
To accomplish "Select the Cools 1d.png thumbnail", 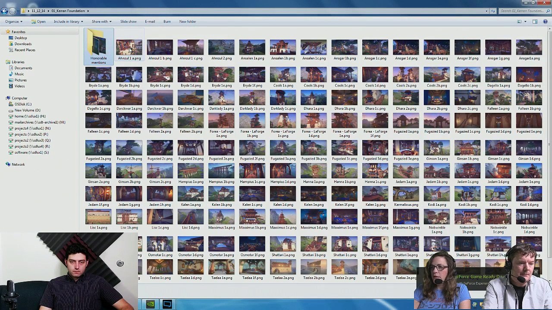I will (x=375, y=75).
